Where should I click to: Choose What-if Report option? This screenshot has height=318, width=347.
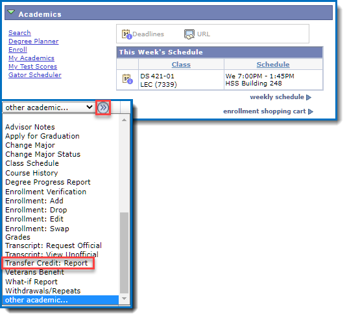point(31,282)
